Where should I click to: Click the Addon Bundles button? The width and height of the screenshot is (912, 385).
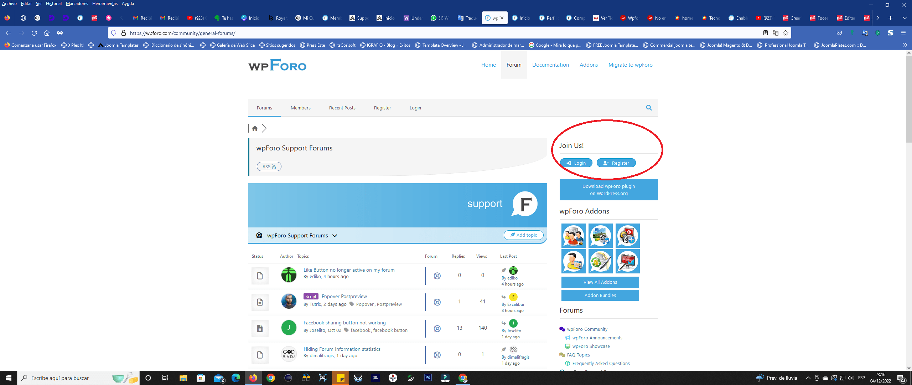point(600,295)
